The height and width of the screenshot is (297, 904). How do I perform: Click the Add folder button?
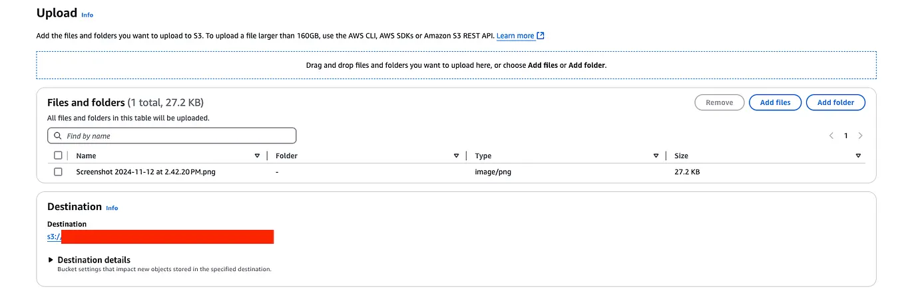(835, 102)
